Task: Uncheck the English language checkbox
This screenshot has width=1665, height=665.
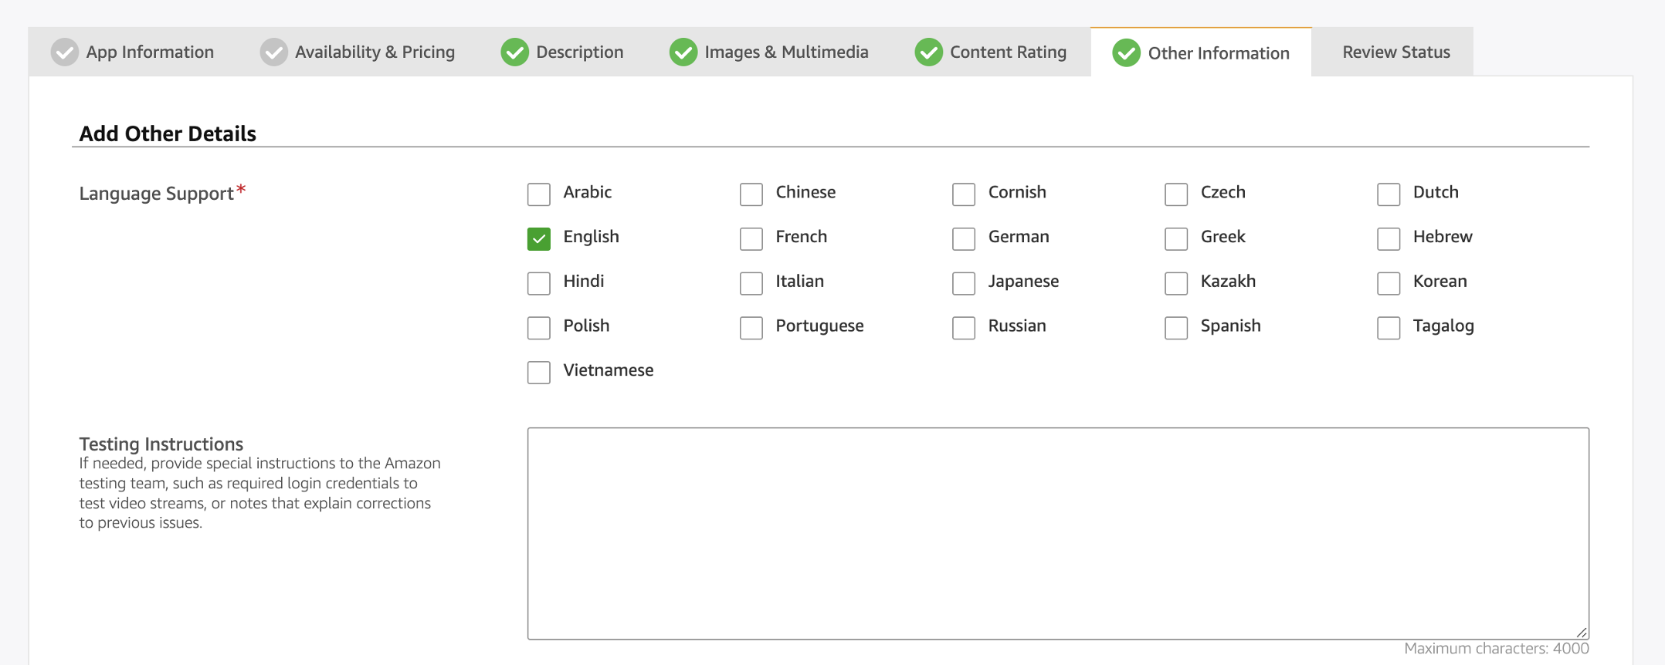Action: (539, 239)
